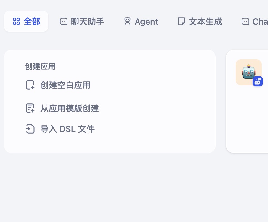Click the robot emoji app avatar
268x222 pixels.
click(248, 71)
